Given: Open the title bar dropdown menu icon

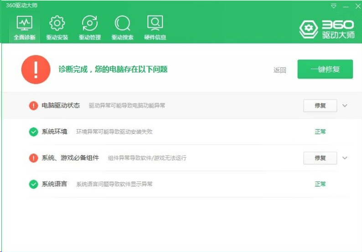Looking at the screenshot, I should click(333, 6).
